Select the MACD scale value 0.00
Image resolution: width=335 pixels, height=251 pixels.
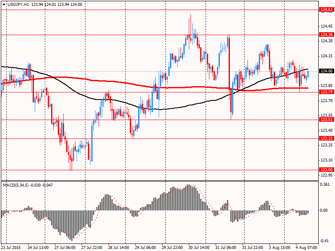324,210
